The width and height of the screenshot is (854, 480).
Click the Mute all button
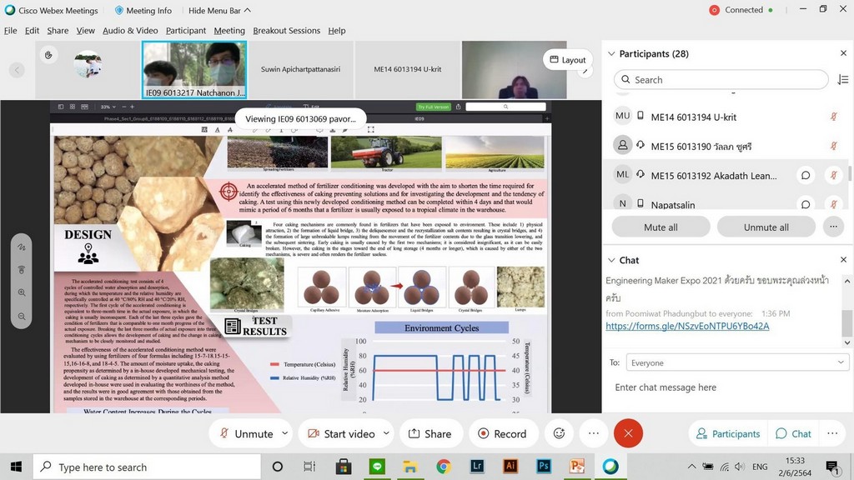[x=661, y=227]
